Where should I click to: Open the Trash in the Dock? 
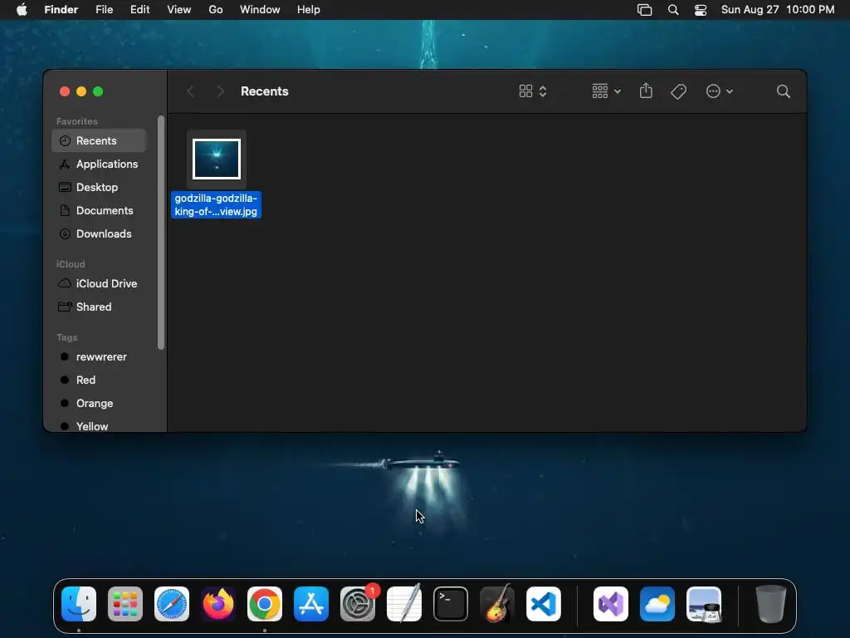tap(771, 604)
